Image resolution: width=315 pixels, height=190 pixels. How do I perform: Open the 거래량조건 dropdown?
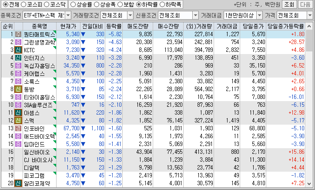coord(131,15)
